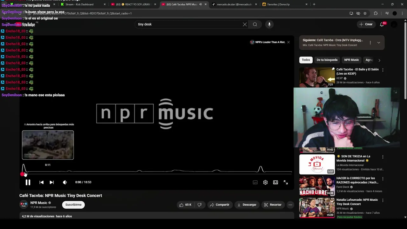Open more actions ellipsis below video
Image resolution: width=407 pixels, height=229 pixels.
point(290,205)
